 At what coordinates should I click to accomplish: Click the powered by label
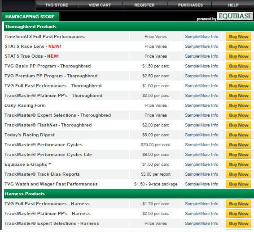pyautogui.click(x=206, y=19)
